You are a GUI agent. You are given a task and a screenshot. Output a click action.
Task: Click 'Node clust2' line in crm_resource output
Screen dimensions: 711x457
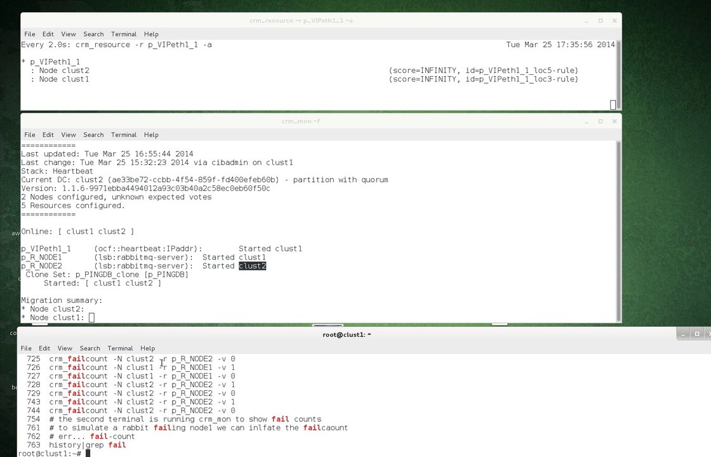(60, 70)
